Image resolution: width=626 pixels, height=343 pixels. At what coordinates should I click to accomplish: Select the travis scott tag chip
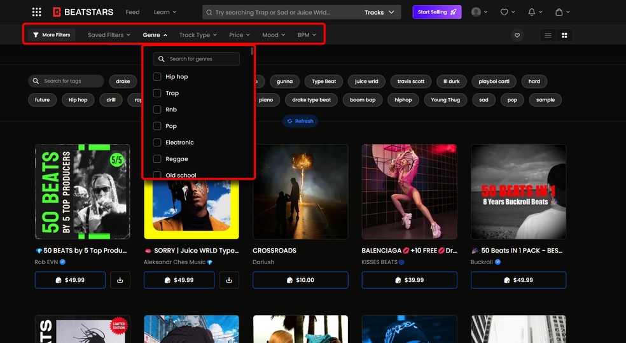click(x=411, y=81)
